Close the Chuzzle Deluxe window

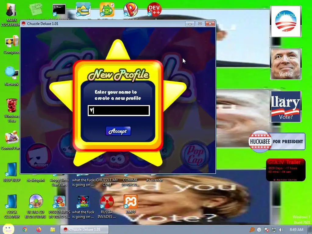tap(210, 24)
